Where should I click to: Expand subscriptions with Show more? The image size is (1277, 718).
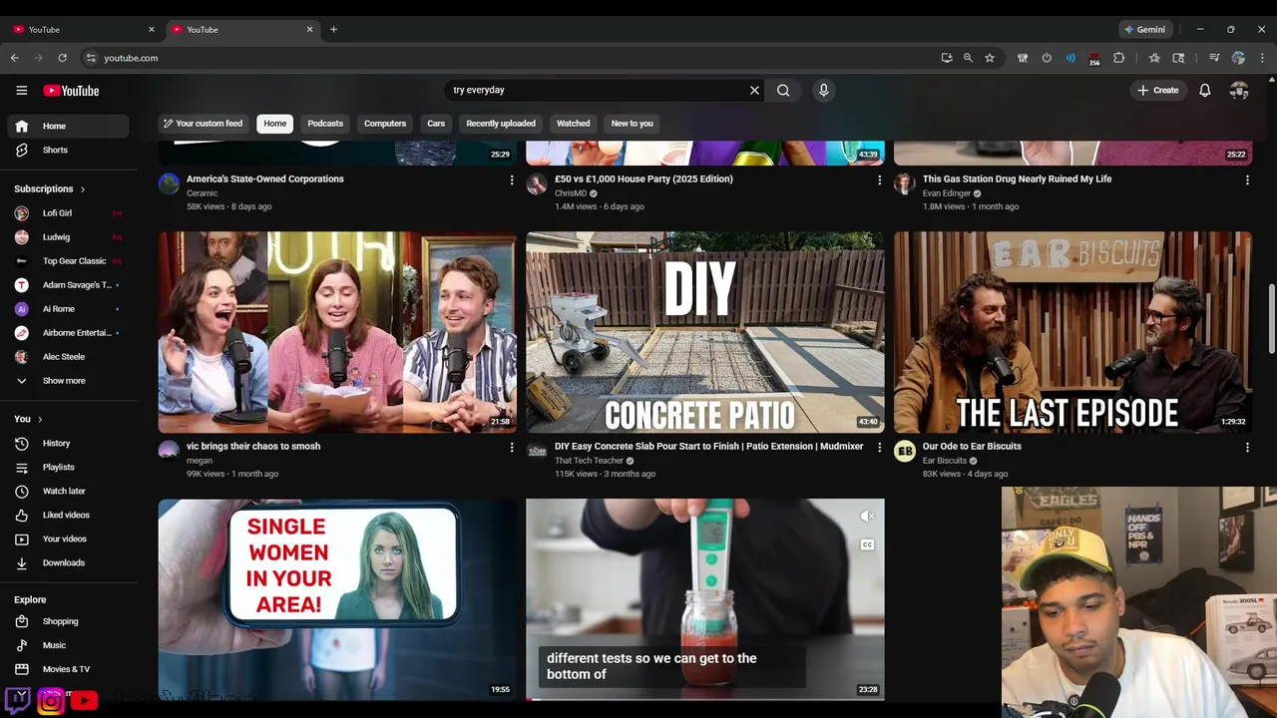69,381
